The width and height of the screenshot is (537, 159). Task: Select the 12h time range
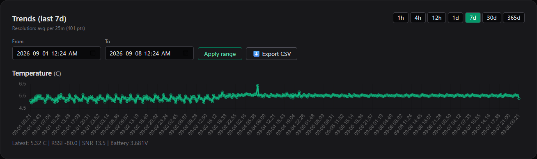click(x=436, y=18)
